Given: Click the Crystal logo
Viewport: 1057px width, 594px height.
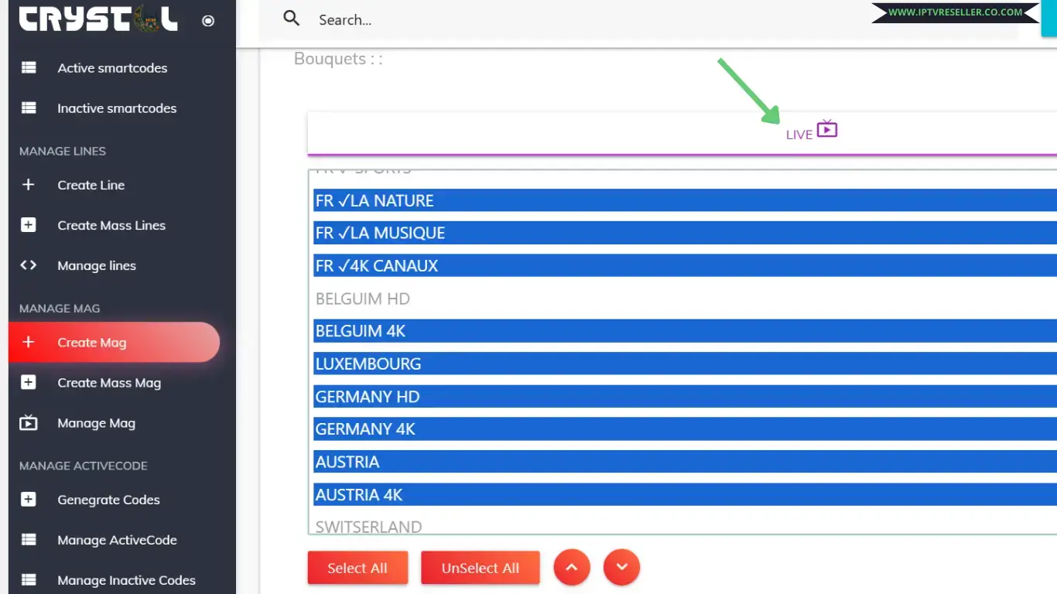Looking at the screenshot, I should pyautogui.click(x=96, y=19).
